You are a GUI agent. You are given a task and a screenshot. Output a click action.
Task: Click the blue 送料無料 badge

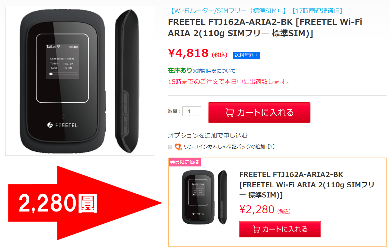[246, 55]
